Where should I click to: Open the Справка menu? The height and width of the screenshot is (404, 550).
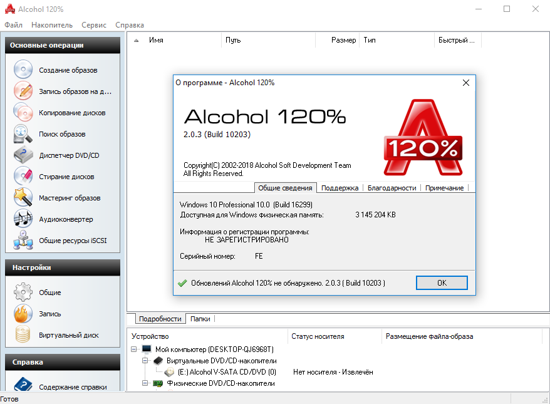click(130, 25)
